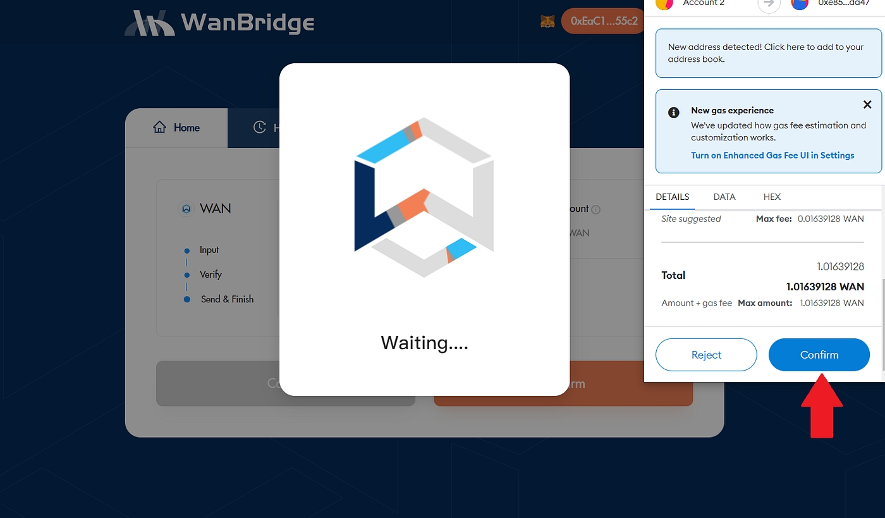The image size is (885, 518).
Task: Click the History clock icon
Action: pos(259,127)
